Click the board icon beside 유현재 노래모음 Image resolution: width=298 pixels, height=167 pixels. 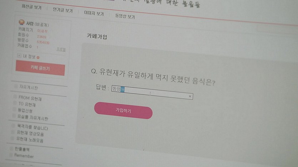[x=12, y=139]
